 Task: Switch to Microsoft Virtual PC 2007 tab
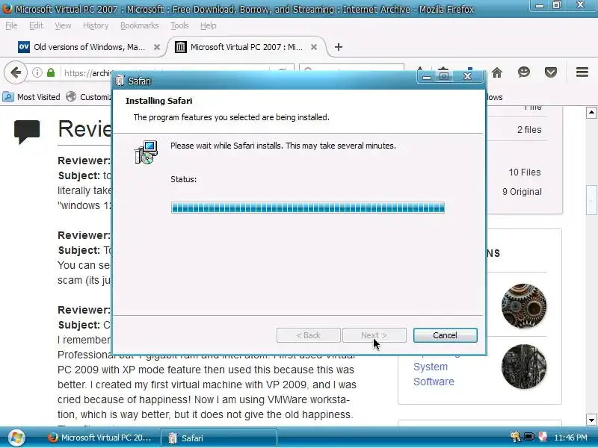click(247, 47)
